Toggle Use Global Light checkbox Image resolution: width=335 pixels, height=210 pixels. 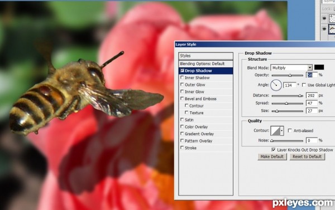click(x=304, y=85)
